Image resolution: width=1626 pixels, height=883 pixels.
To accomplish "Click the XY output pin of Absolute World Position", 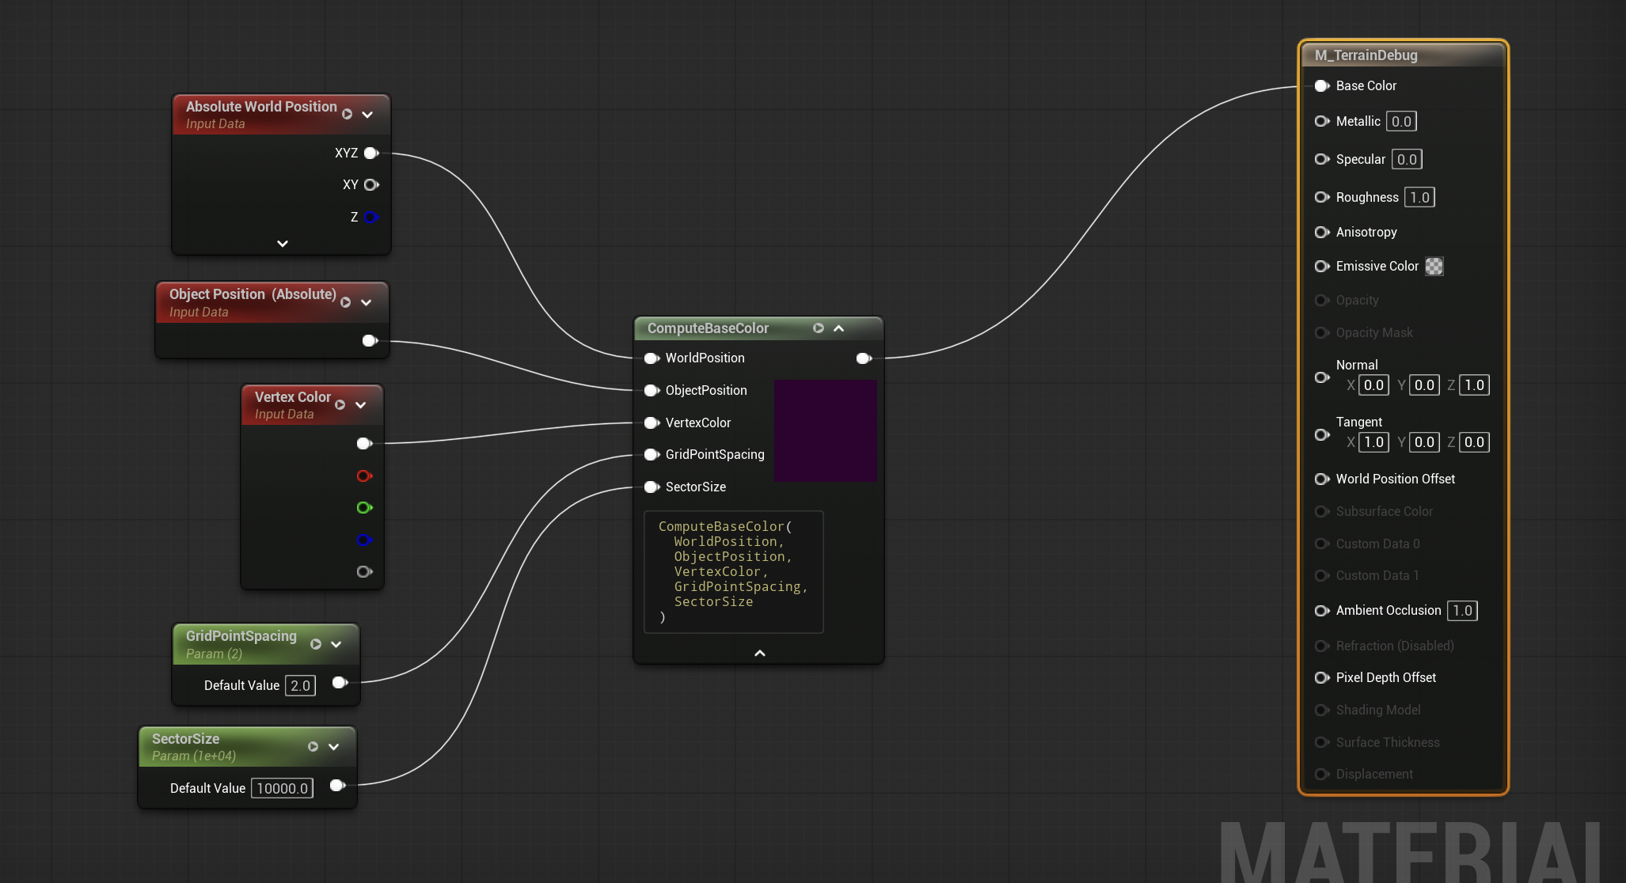I will click(x=371, y=185).
